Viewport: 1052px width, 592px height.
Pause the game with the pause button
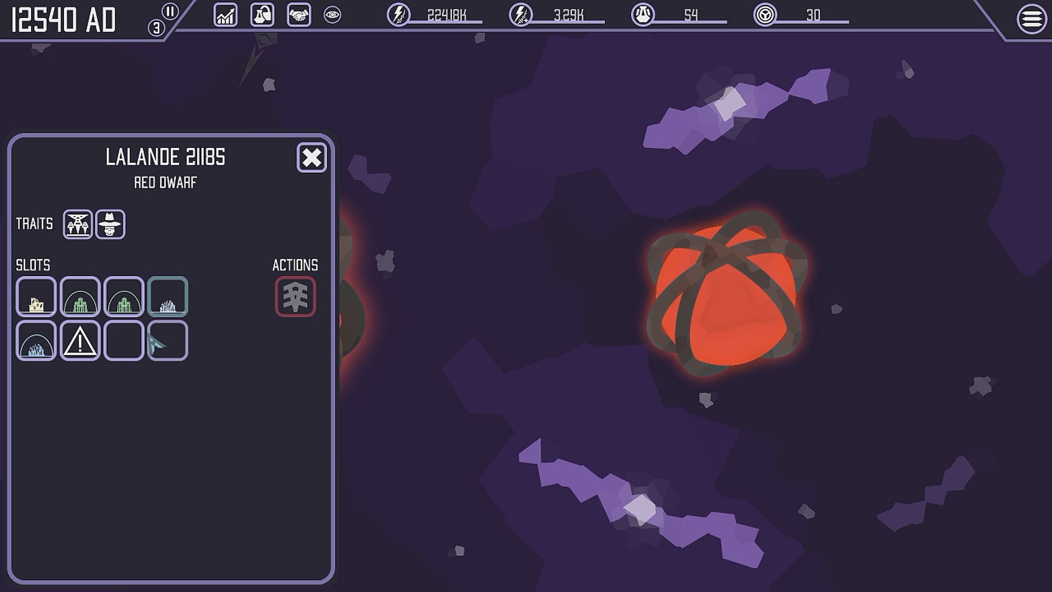(x=170, y=12)
